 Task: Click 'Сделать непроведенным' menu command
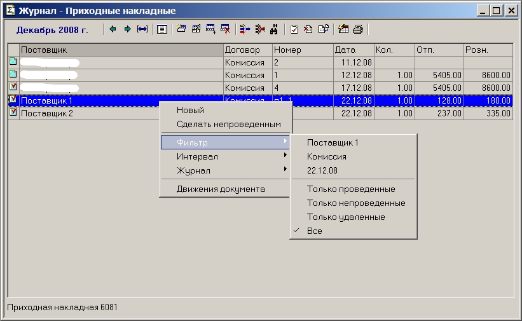[x=228, y=125]
